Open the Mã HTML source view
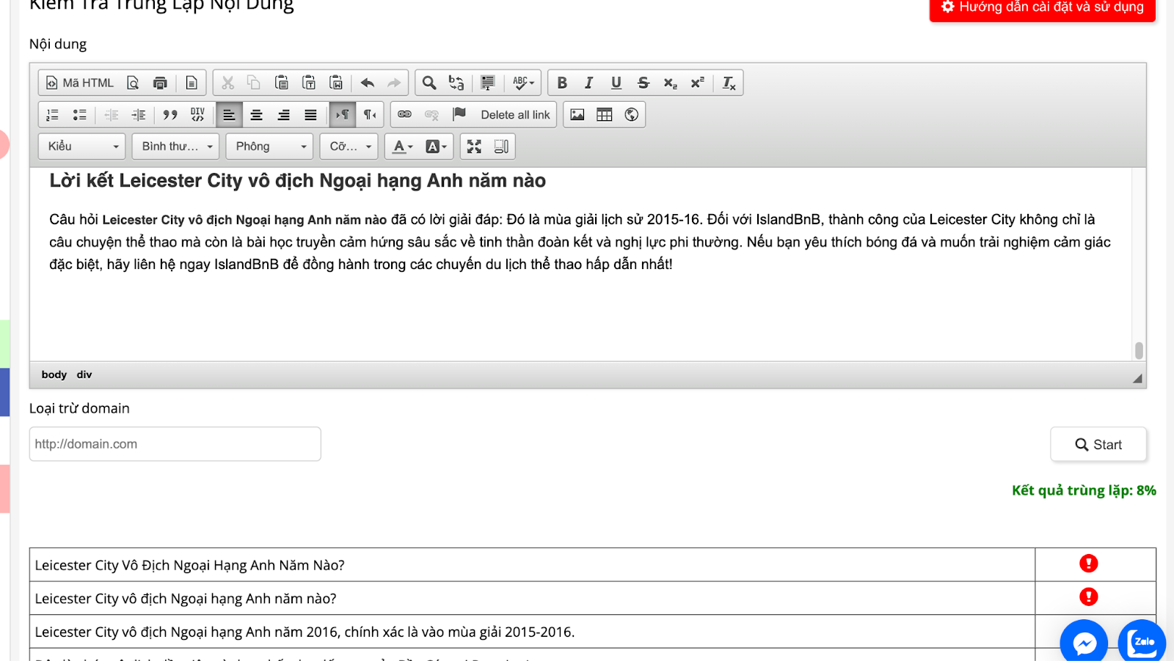1174x661 pixels. click(79, 83)
